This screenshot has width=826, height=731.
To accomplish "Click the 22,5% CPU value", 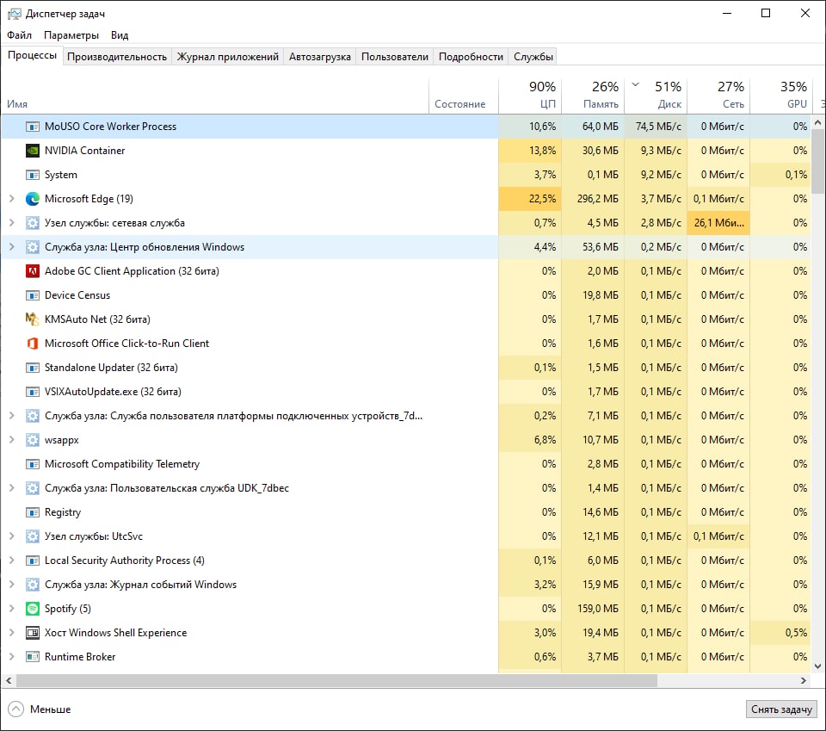I will tap(542, 199).
